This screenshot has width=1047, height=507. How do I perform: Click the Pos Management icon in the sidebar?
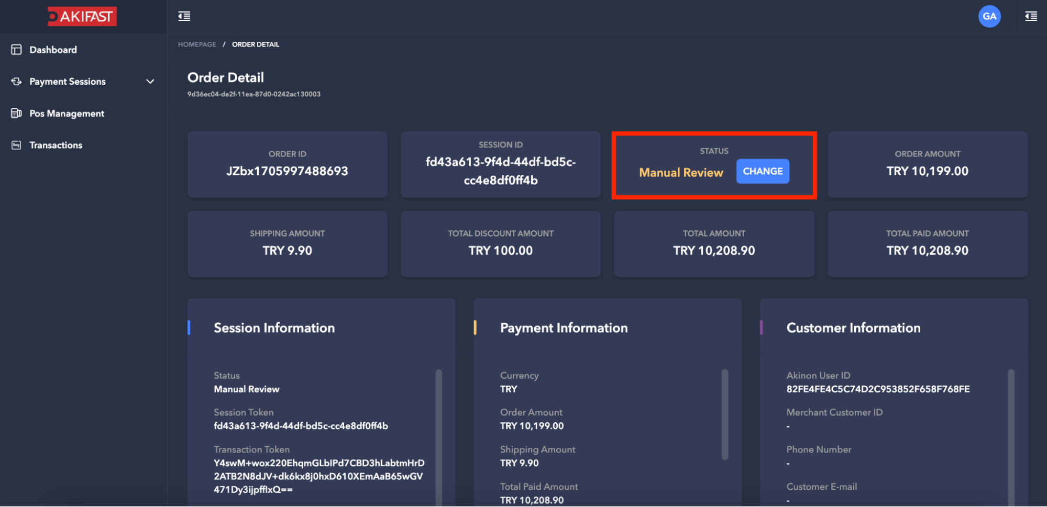[17, 114]
